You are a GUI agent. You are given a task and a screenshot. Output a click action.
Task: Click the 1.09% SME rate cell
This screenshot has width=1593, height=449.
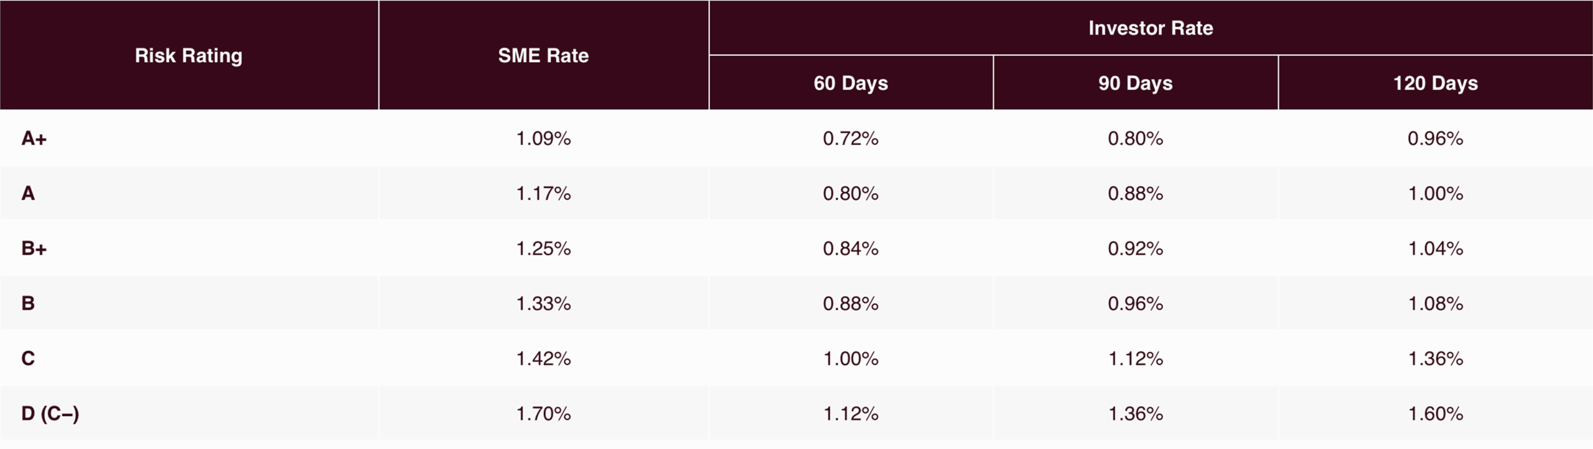(543, 138)
